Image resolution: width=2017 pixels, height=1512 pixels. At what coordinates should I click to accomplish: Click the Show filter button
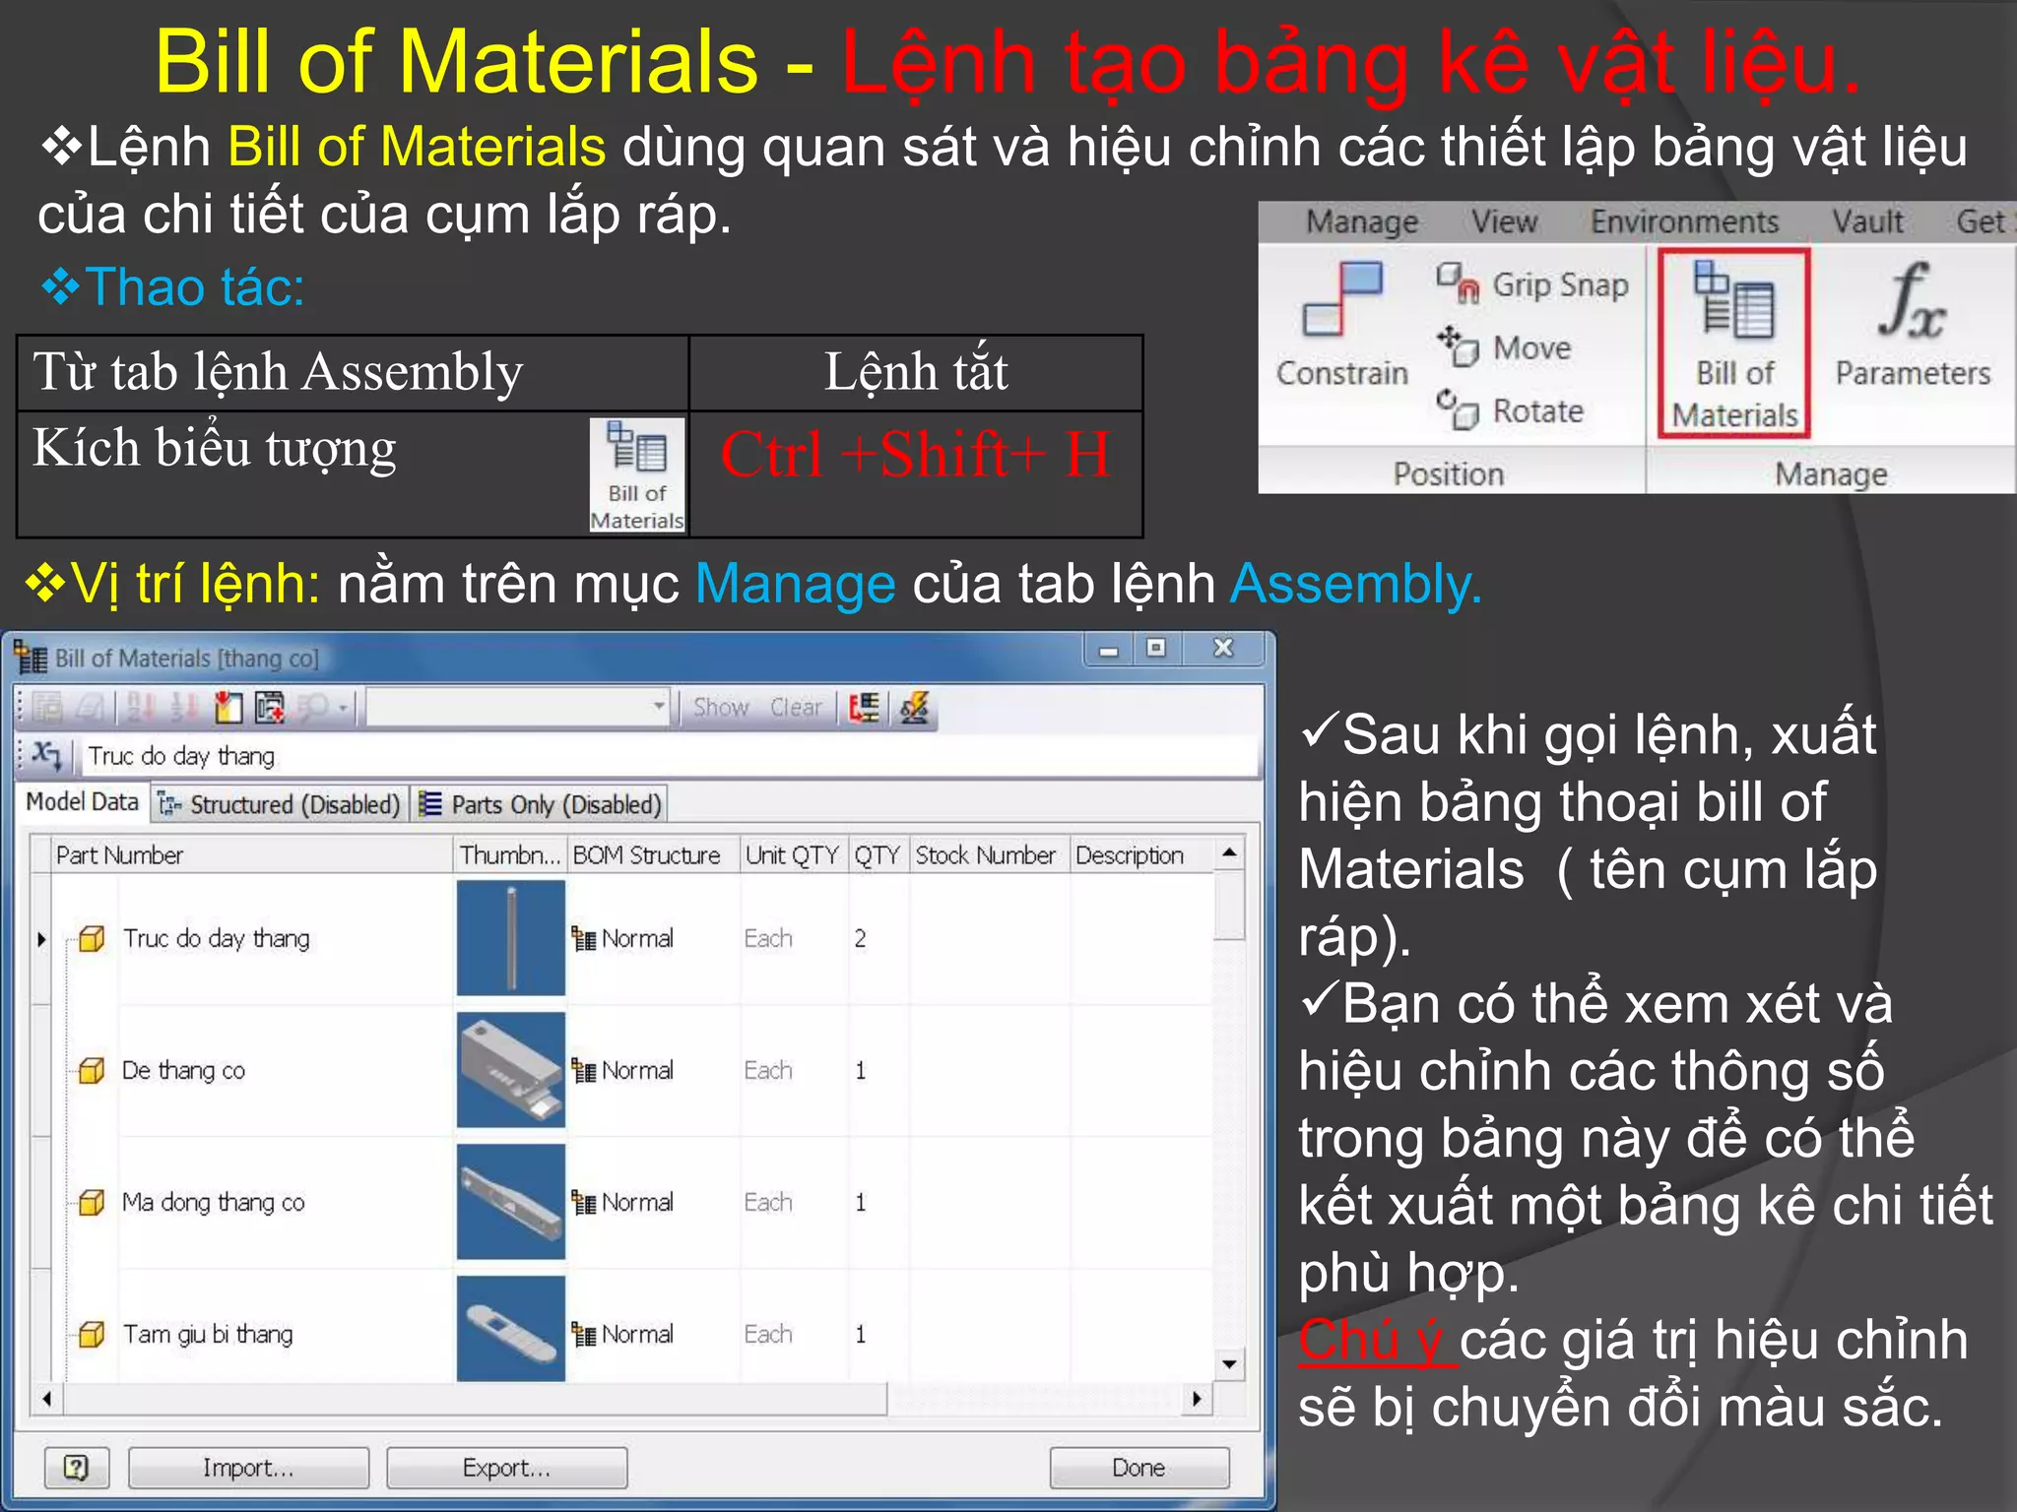point(720,707)
